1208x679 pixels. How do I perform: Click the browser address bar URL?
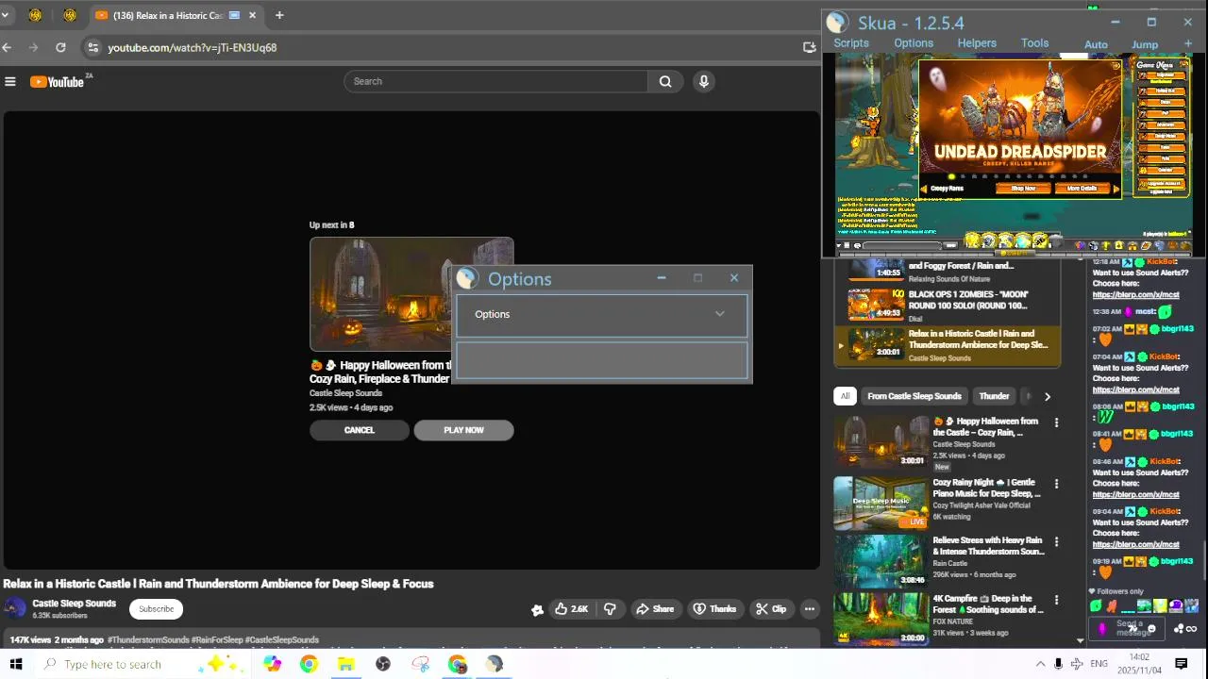192,47
